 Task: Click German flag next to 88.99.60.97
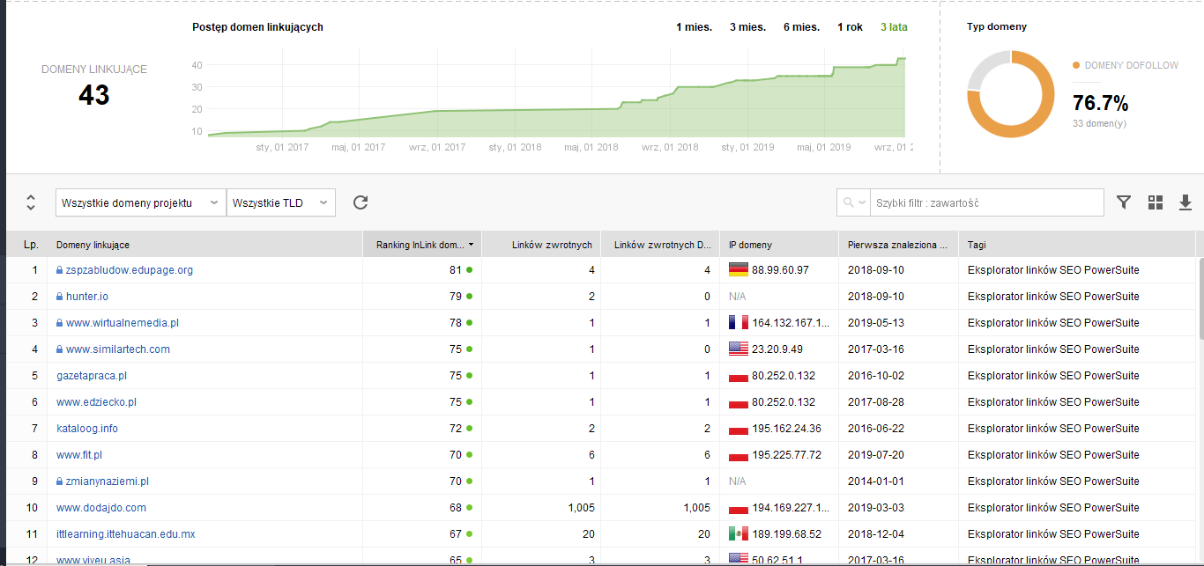tap(739, 270)
